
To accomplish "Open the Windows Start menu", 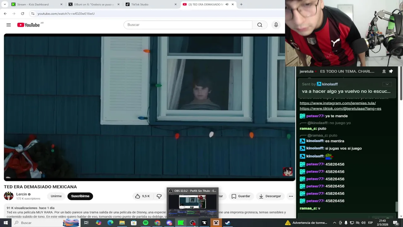I will coord(6,223).
